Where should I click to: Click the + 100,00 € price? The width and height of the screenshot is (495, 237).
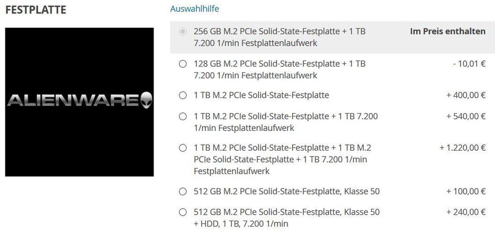coord(466,191)
